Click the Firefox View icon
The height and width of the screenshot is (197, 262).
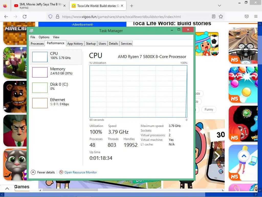point(5,6)
